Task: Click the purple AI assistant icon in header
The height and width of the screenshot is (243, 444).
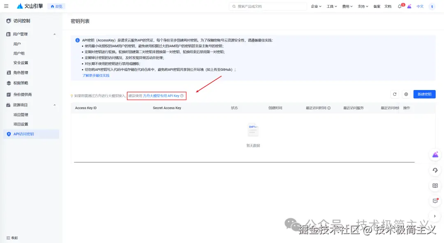Action: click(x=409, y=6)
